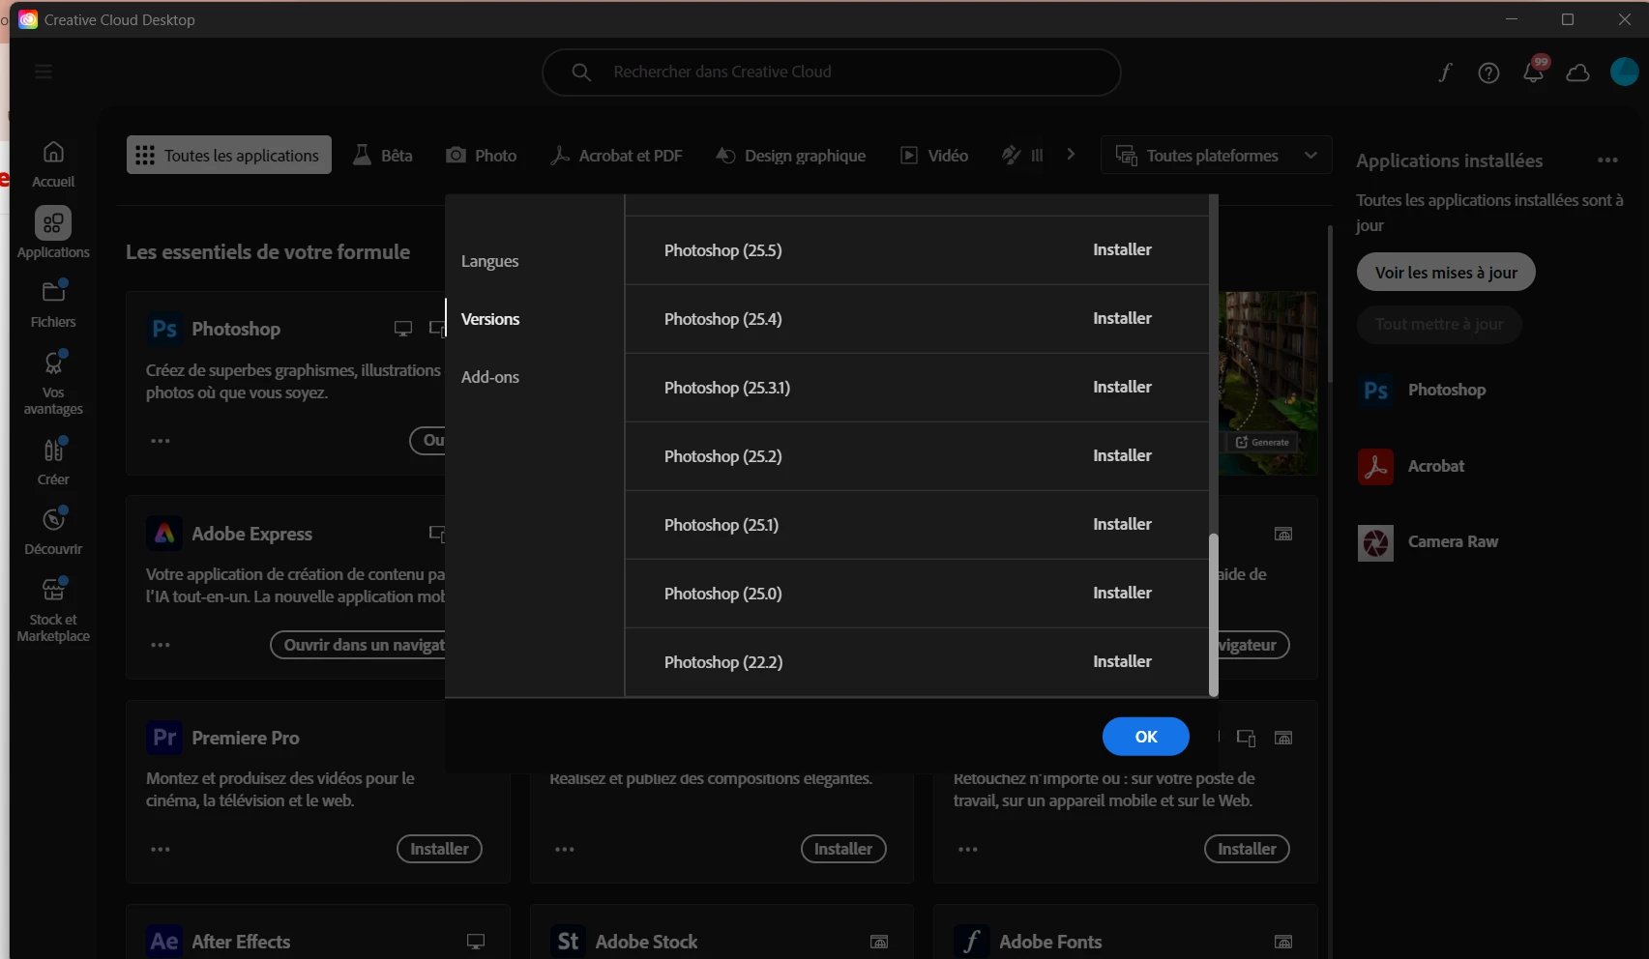
Task: Click Camera Raw text in installed list
Action: (1453, 541)
